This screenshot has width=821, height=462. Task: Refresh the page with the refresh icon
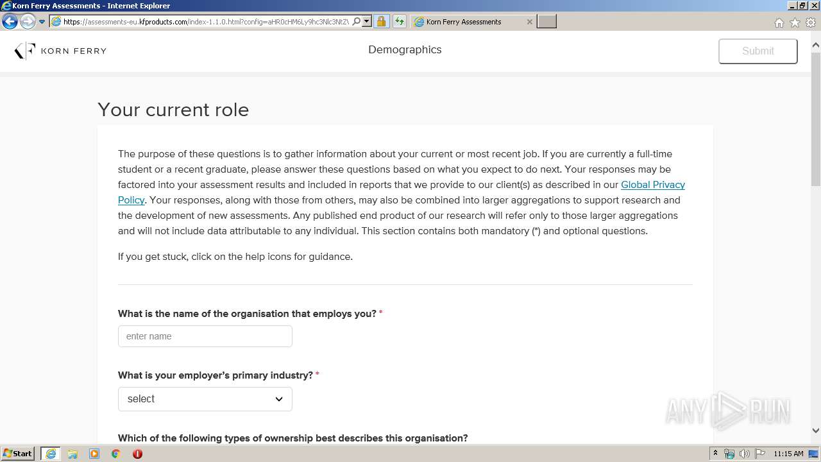pyautogui.click(x=400, y=22)
